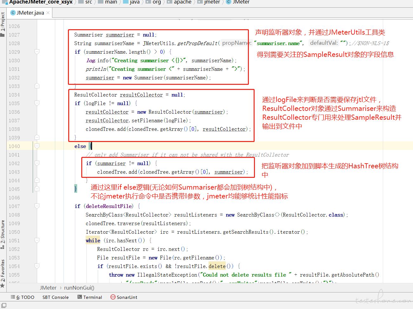Click the Project folder icon in left strip
The height and width of the screenshot is (309, 413).
pyautogui.click(x=3, y=35)
